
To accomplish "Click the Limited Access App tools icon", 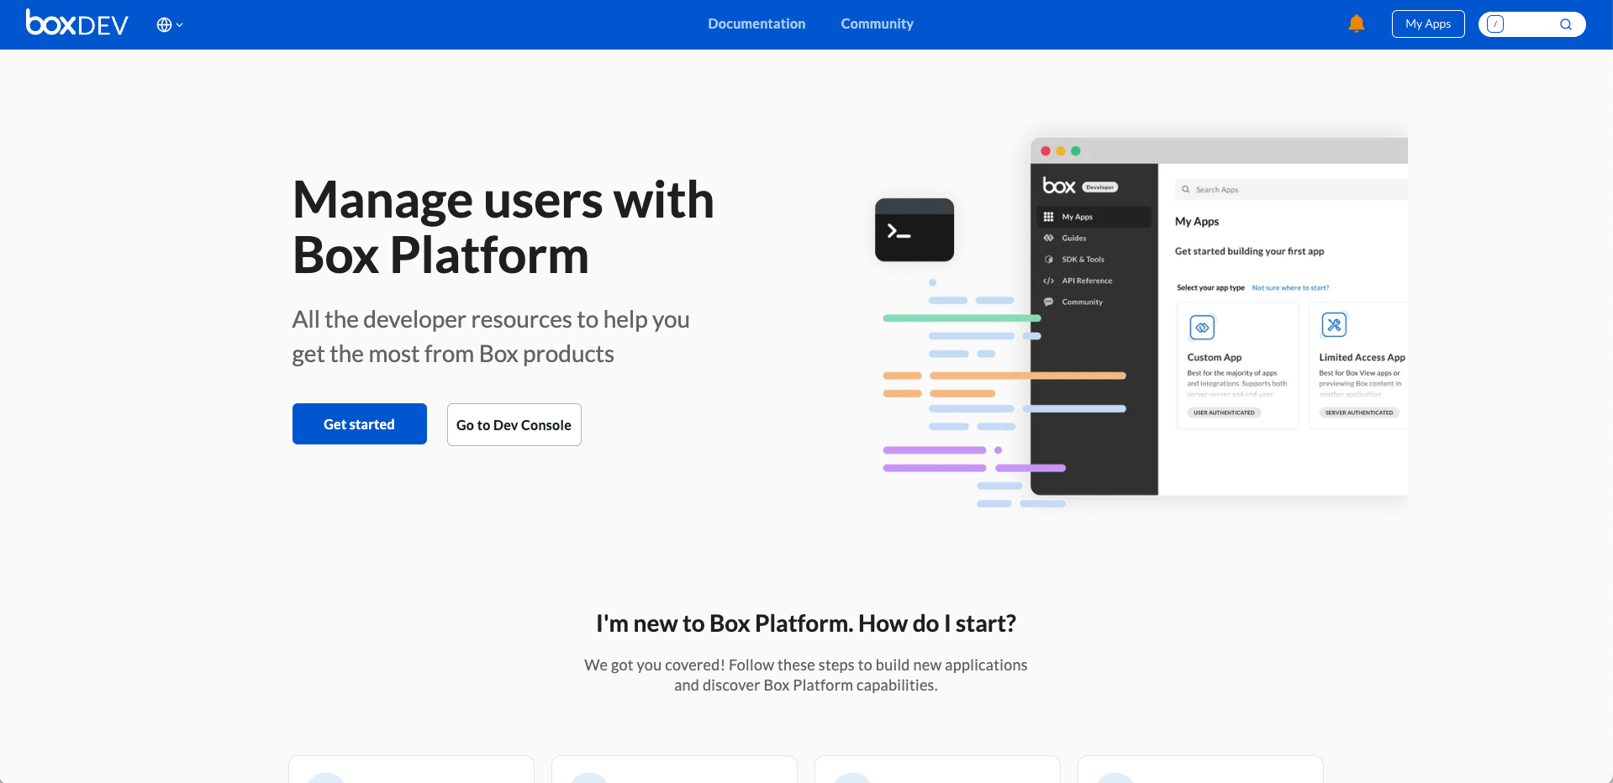I will click(1335, 325).
